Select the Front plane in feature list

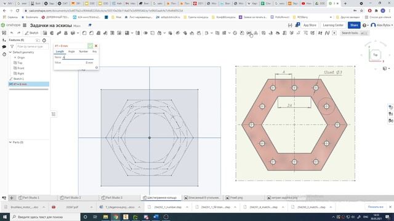[x=21, y=68]
